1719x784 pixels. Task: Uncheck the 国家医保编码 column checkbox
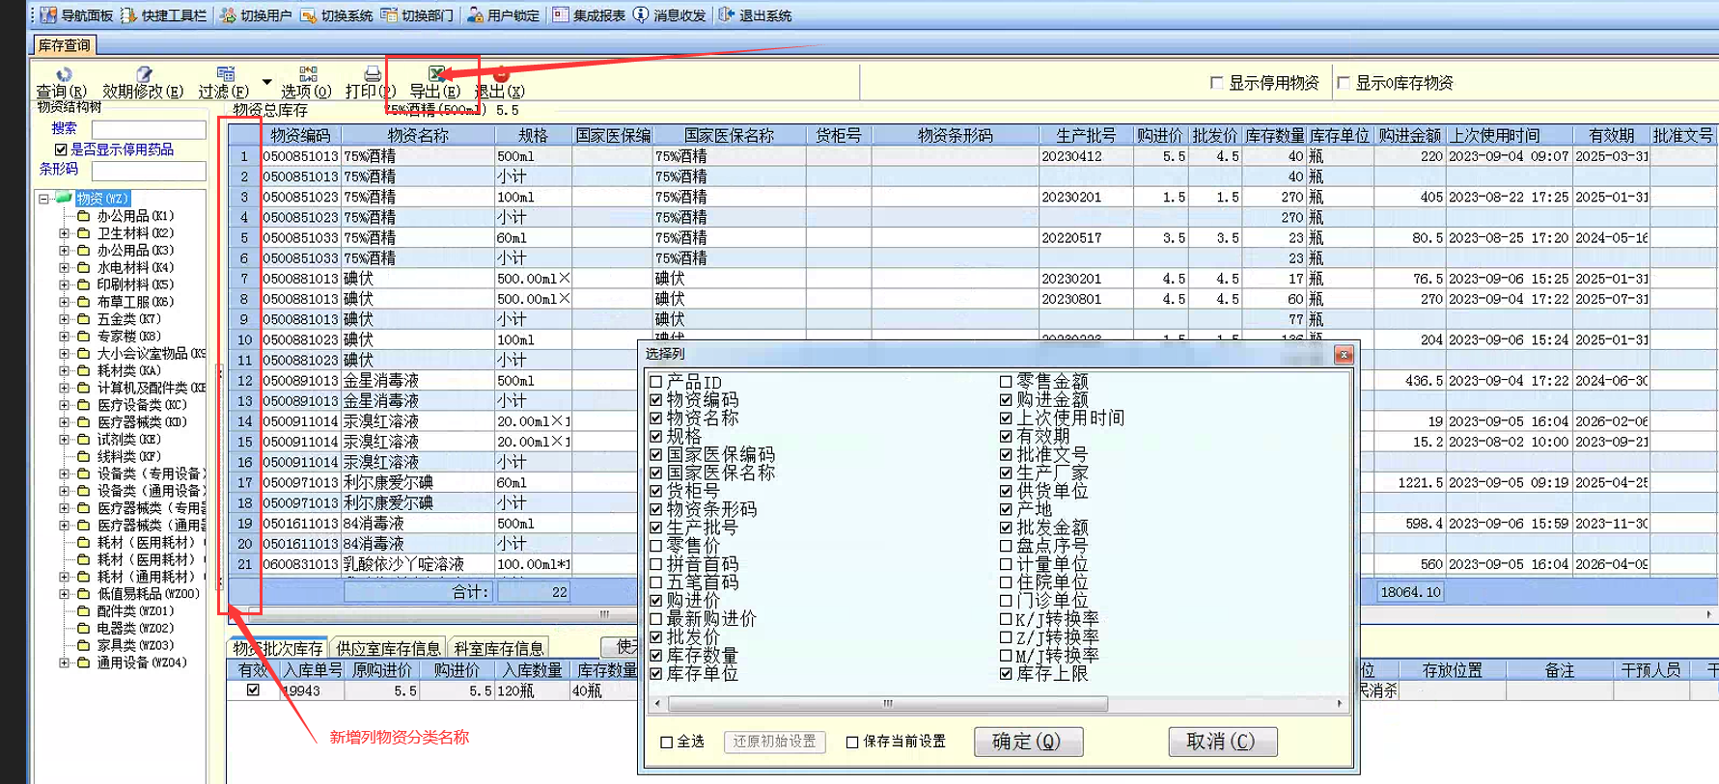click(x=656, y=454)
